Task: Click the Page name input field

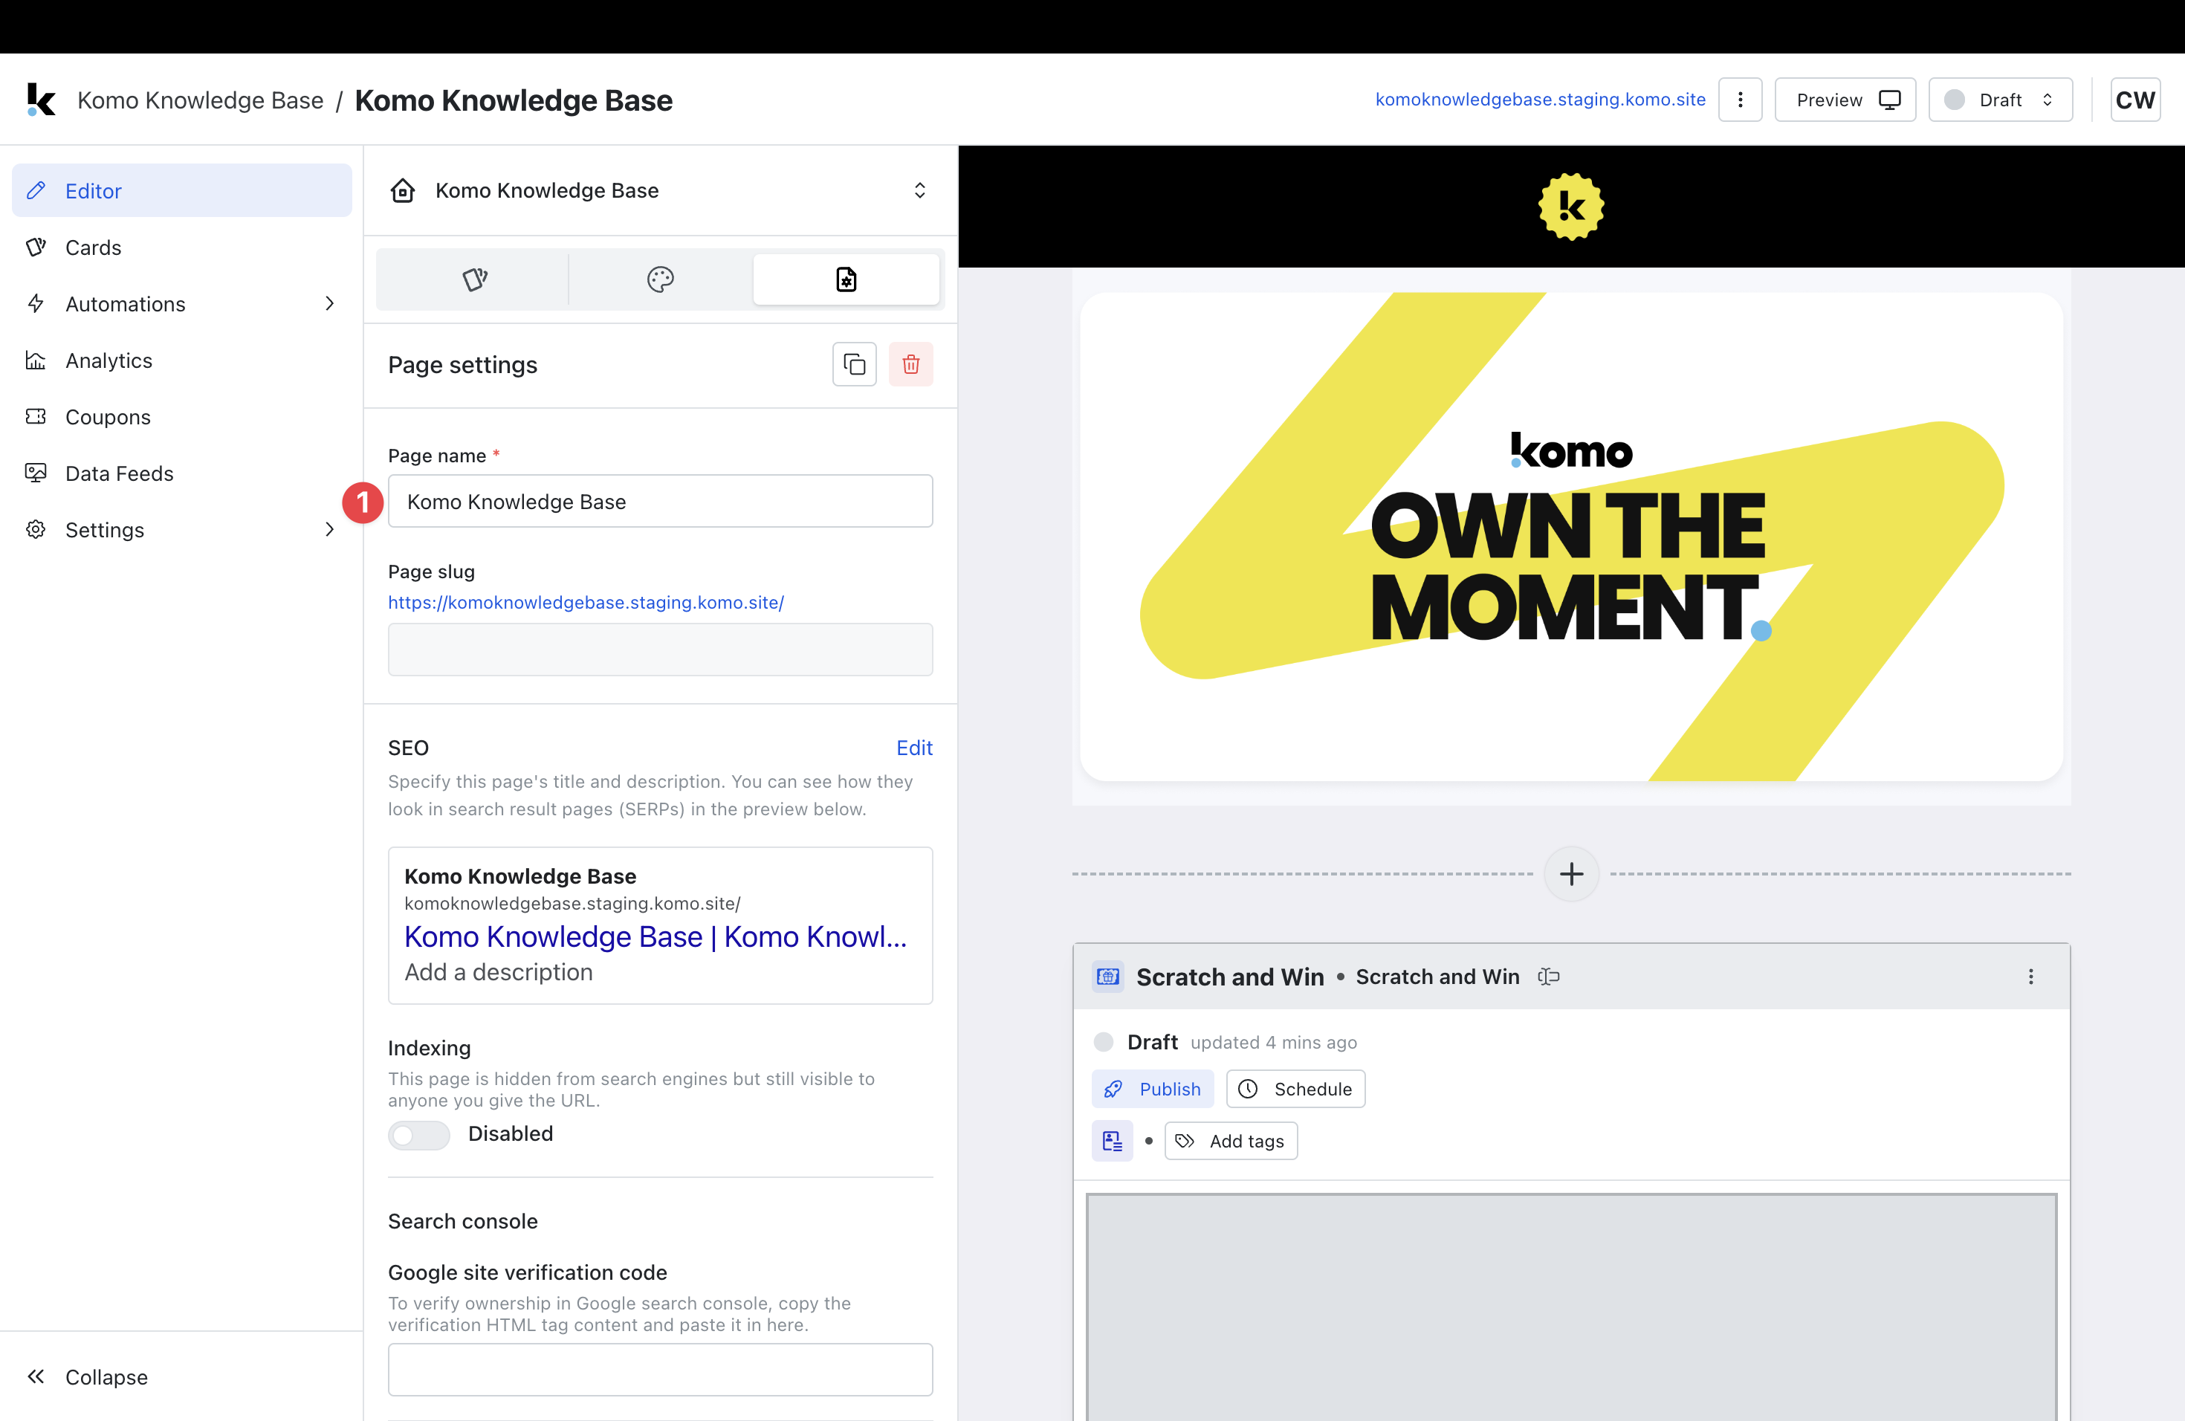Action: [x=660, y=501]
